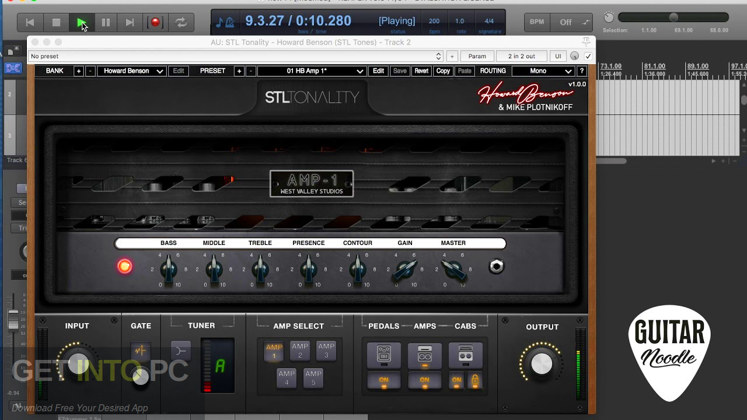The width and height of the screenshot is (747, 420).
Task: Open the 01 HB Amp 1 preset dropdown
Action: click(x=312, y=71)
